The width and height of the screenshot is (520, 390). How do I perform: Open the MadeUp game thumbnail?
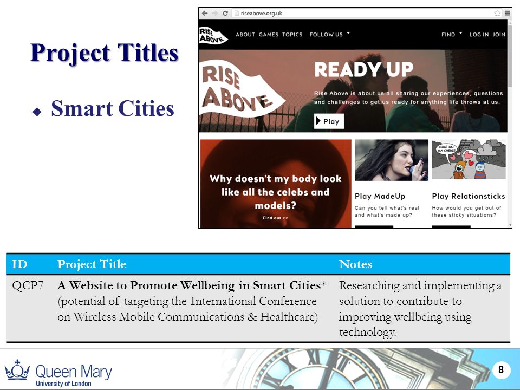pos(392,160)
